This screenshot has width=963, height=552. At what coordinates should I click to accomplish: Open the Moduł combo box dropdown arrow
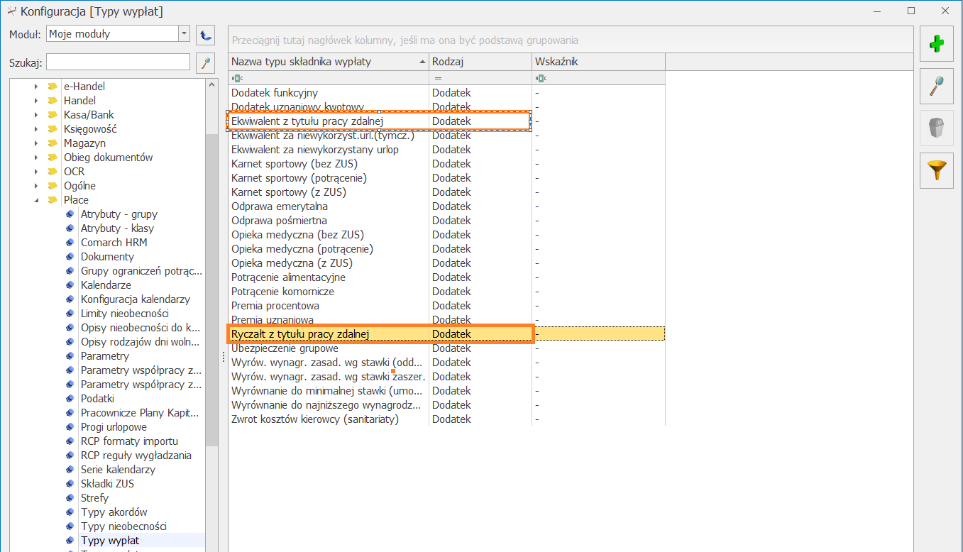(x=184, y=33)
